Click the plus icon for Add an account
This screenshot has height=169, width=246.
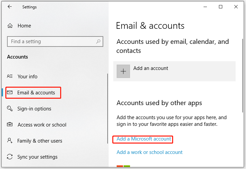pyautogui.click(x=123, y=71)
